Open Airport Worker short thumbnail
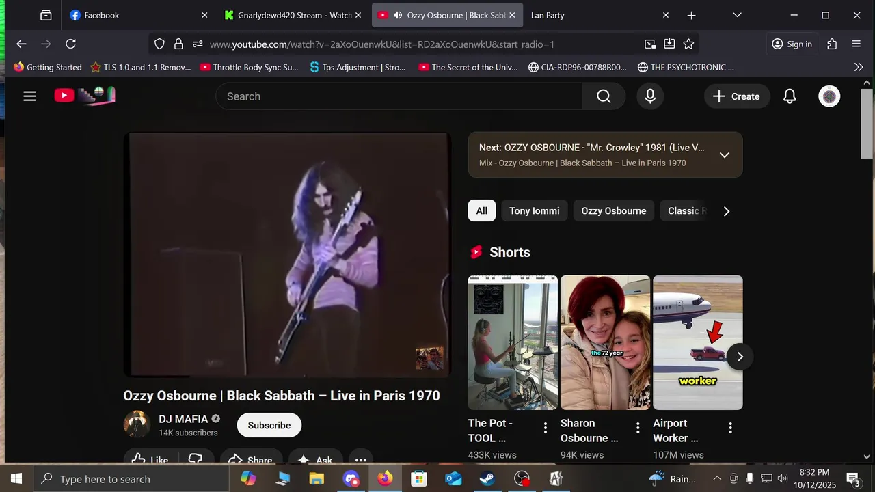This screenshot has height=492, width=875. (x=698, y=342)
